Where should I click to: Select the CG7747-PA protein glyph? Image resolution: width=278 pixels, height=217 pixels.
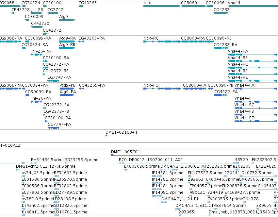[x=53, y=128]
